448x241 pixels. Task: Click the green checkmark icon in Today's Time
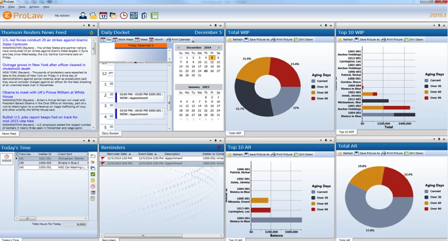93,174
